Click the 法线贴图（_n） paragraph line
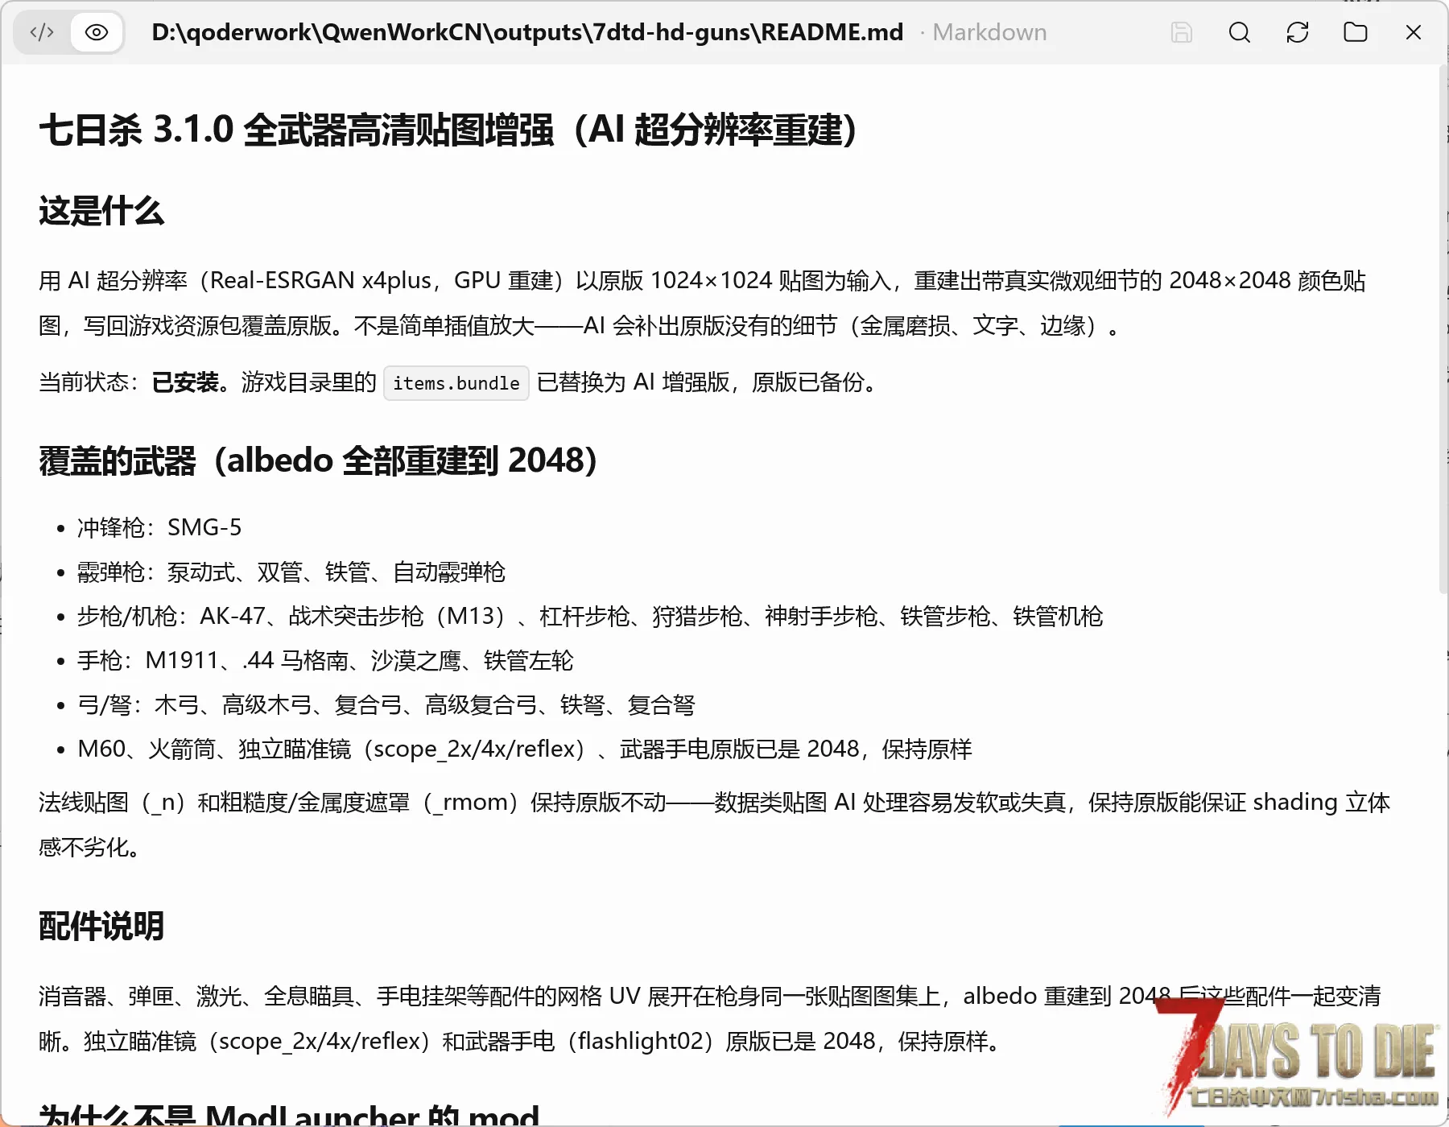This screenshot has width=1449, height=1127. coord(715,803)
